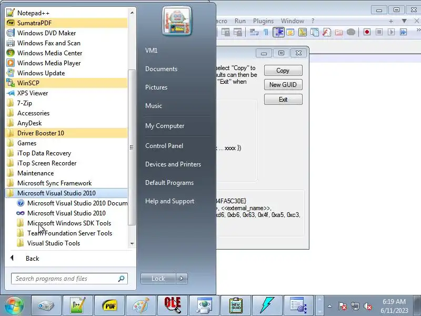Open the Paint palette taskbar icon
421x316 pixels.
pos(141,305)
